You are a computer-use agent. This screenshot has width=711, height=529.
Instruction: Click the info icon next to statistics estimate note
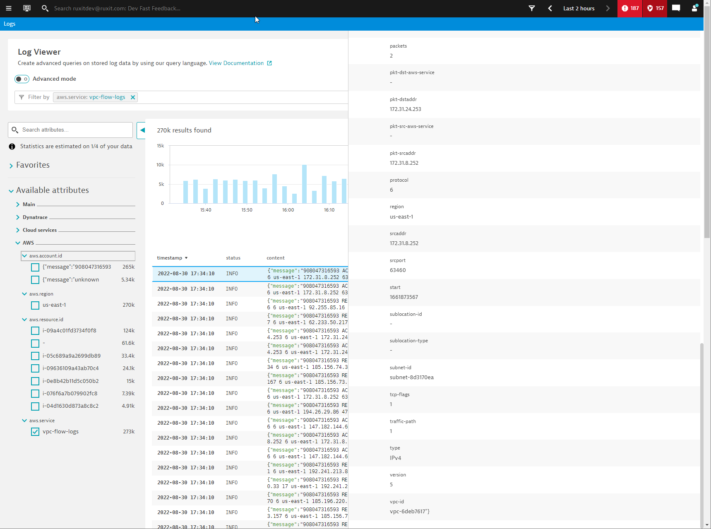click(11, 146)
